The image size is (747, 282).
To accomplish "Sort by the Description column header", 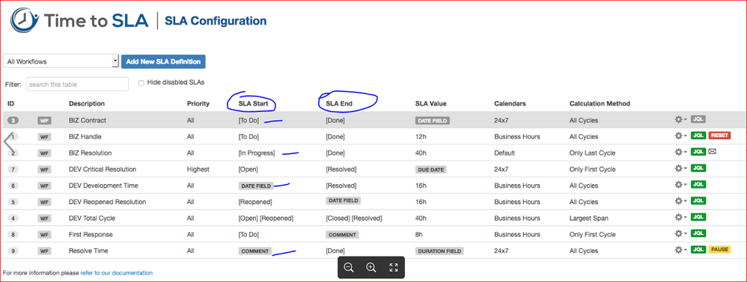I will click(x=87, y=103).
